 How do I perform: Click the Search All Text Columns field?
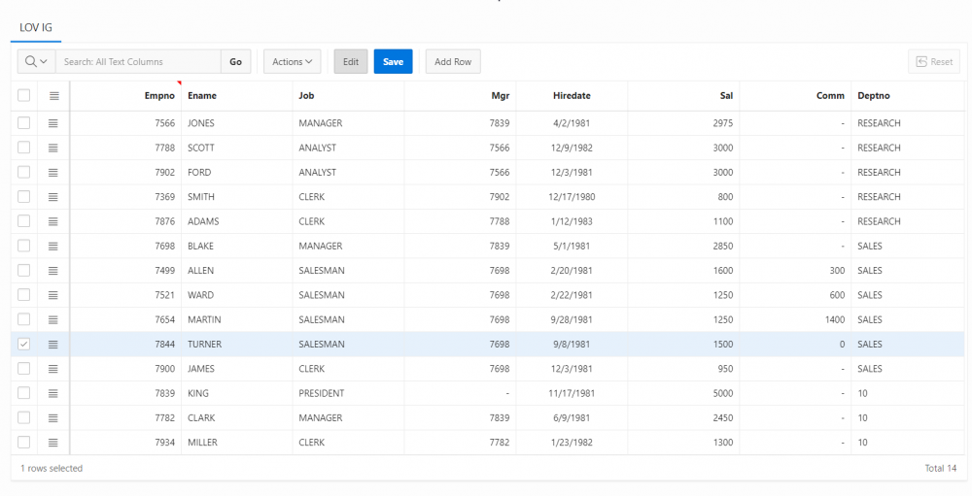click(138, 62)
